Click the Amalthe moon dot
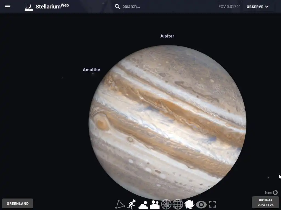281x210 pixels. tap(93, 74)
